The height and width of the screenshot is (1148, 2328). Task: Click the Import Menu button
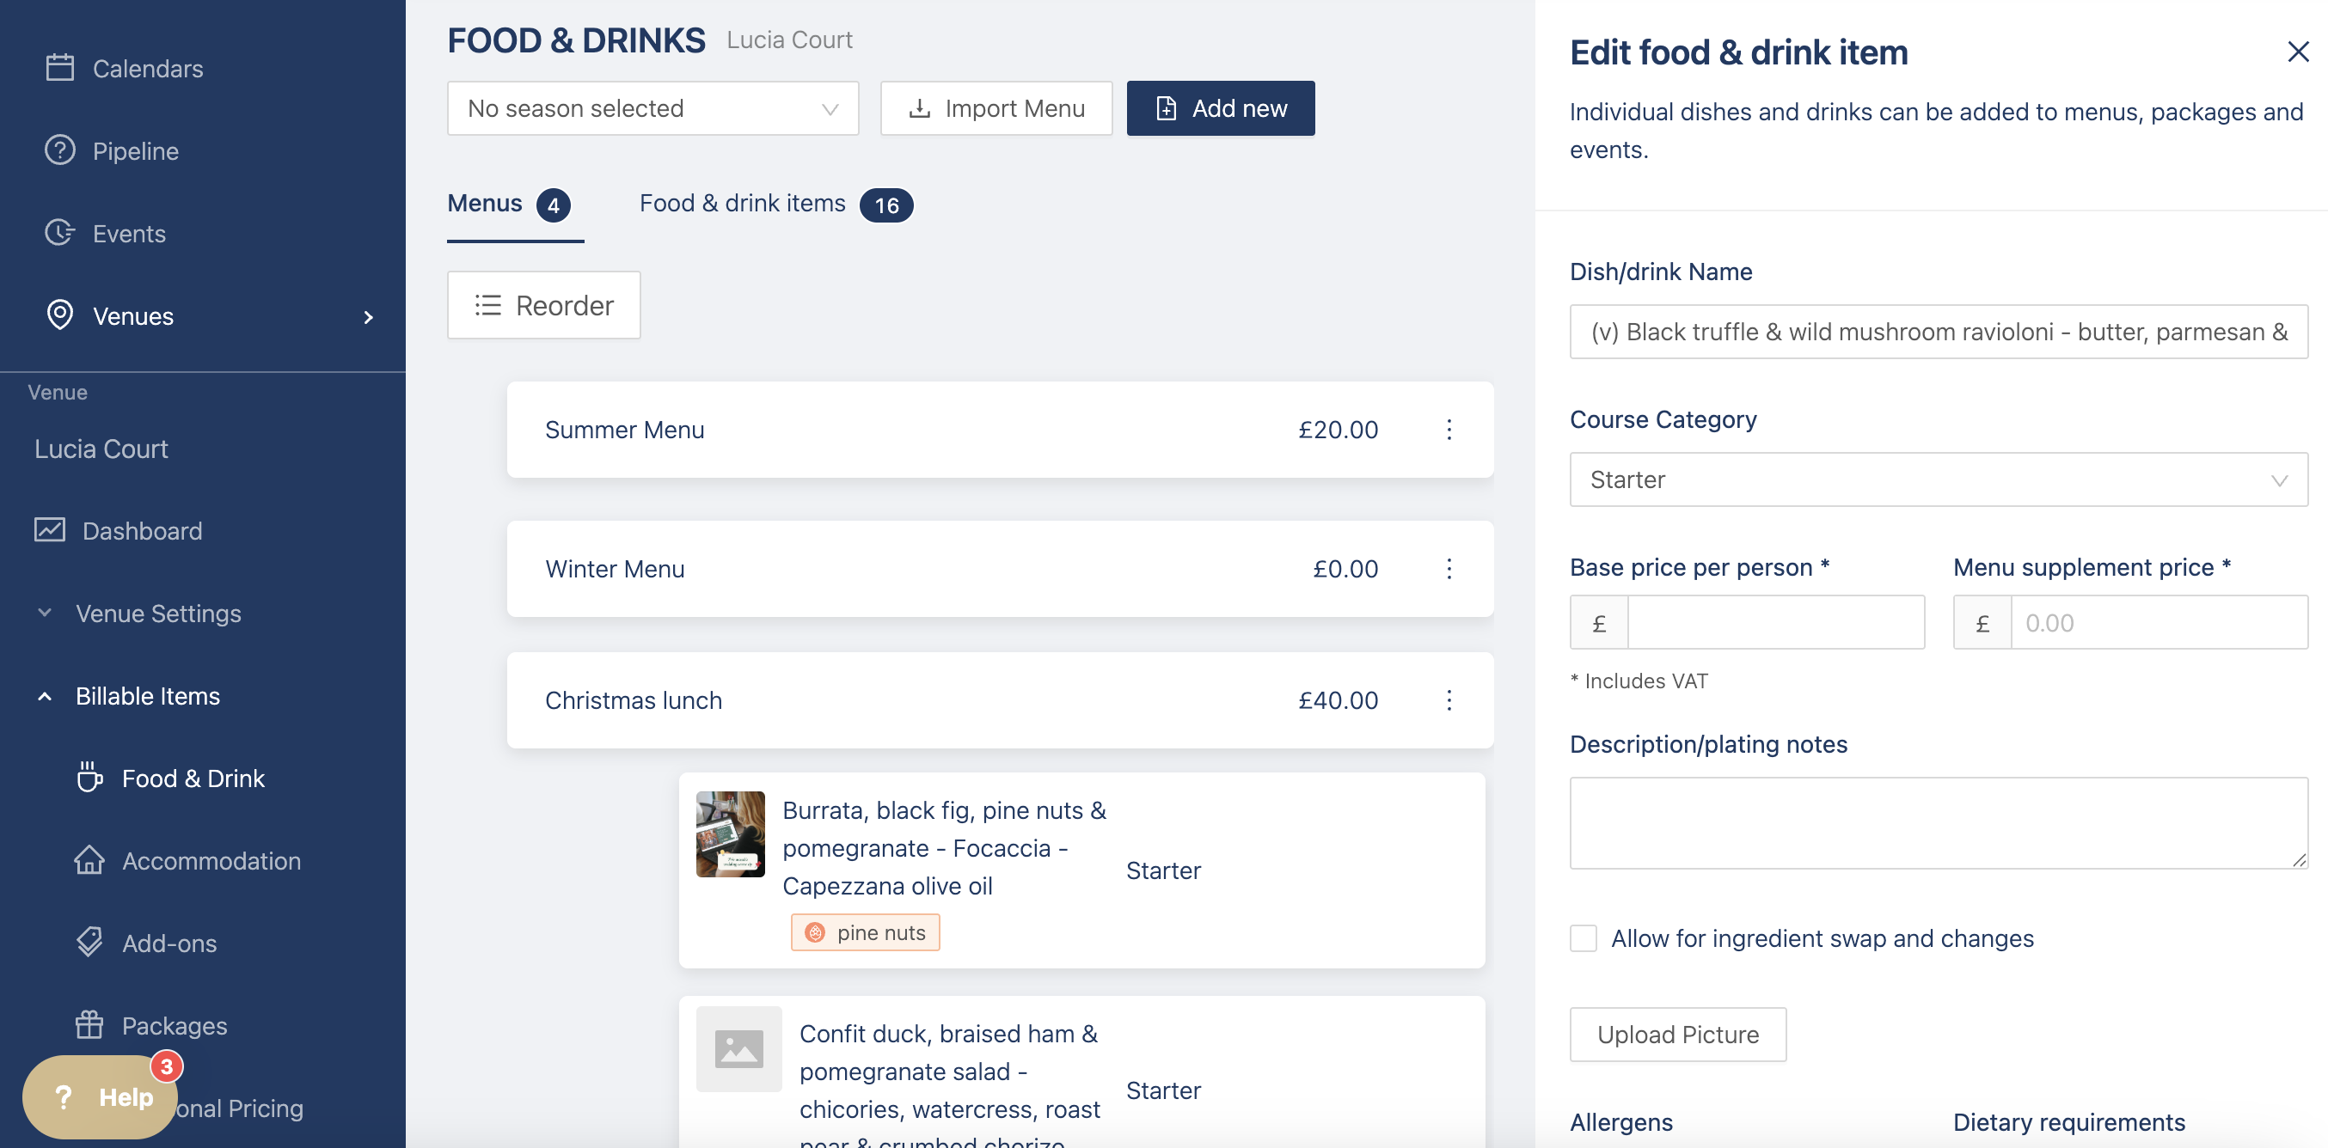[x=996, y=108]
